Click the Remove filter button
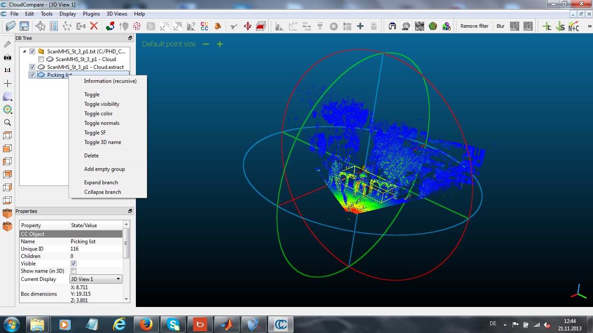The width and height of the screenshot is (593, 333). (x=474, y=26)
